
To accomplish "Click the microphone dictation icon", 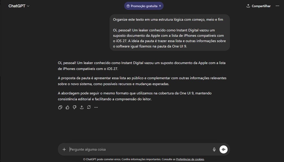I will point(214,149).
